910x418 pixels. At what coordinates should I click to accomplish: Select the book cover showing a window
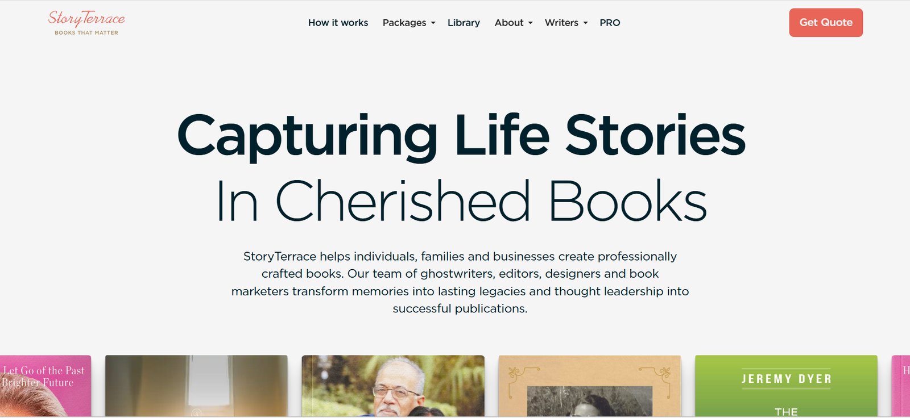click(196, 386)
